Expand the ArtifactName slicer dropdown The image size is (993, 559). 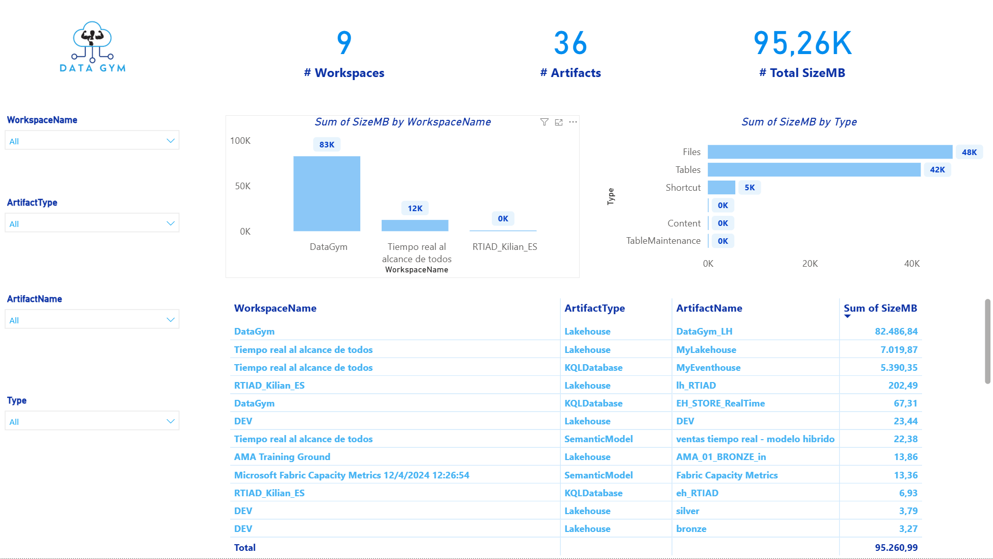pos(92,320)
